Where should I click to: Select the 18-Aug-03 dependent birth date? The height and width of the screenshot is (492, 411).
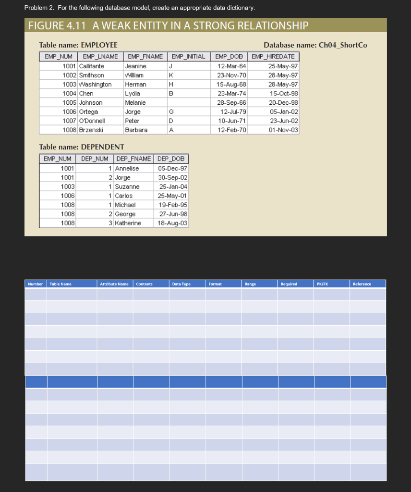coord(171,223)
